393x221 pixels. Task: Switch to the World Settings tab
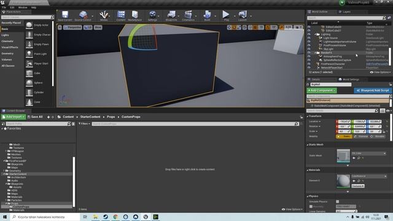[349, 79]
